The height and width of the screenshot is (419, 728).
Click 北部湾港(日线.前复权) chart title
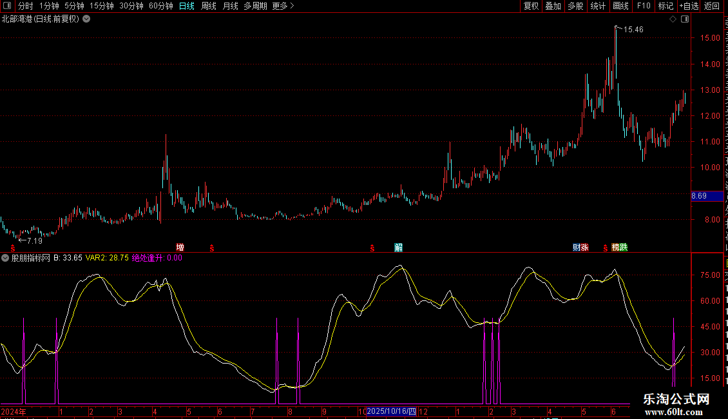point(41,19)
